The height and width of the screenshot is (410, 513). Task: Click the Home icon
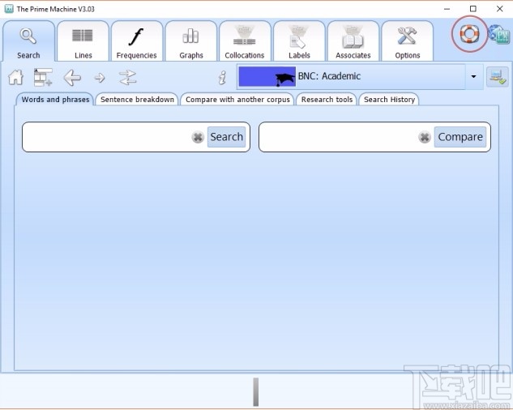coord(15,78)
